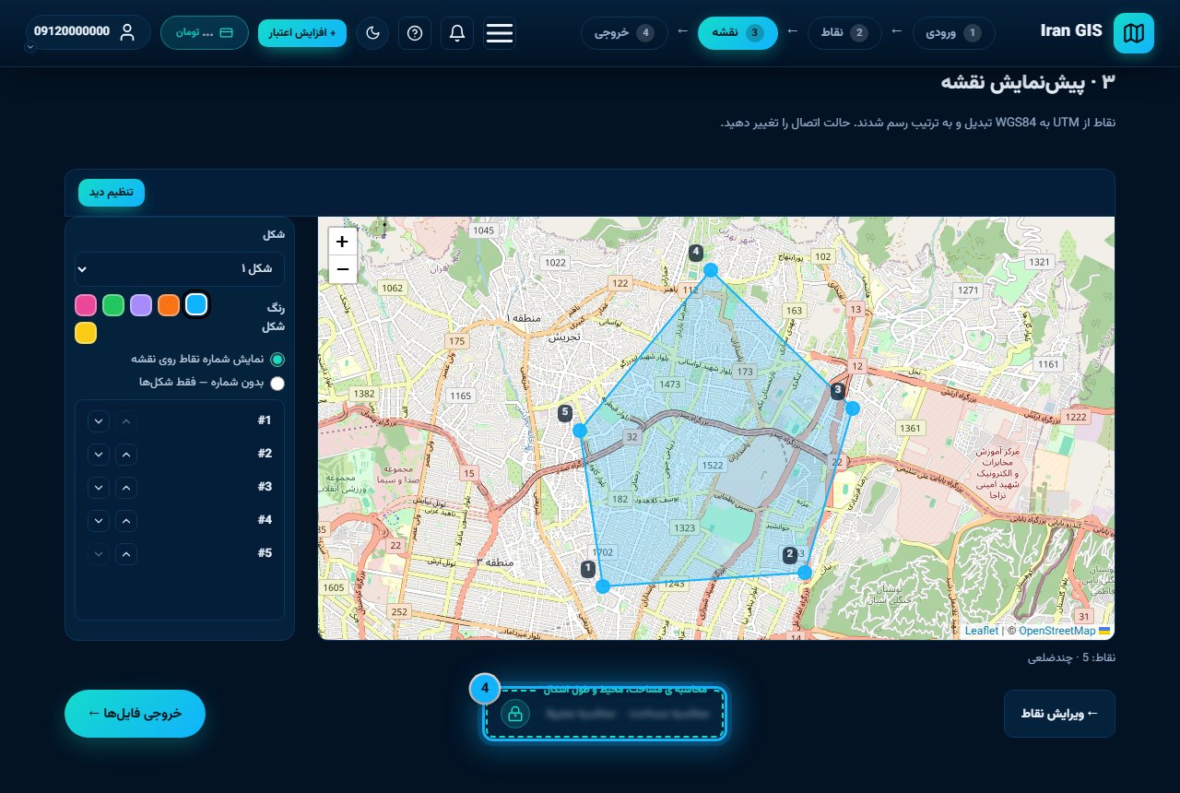Click the user profile icon
This screenshot has width=1180, height=793.
[x=127, y=32]
